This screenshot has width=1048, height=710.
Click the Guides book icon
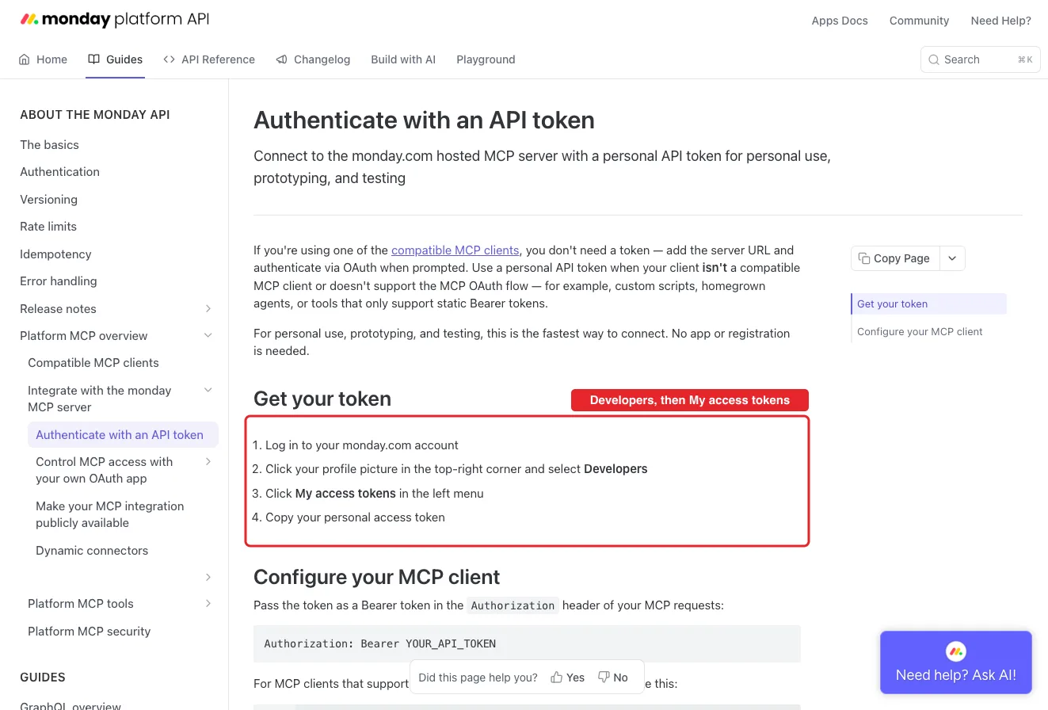(x=94, y=59)
